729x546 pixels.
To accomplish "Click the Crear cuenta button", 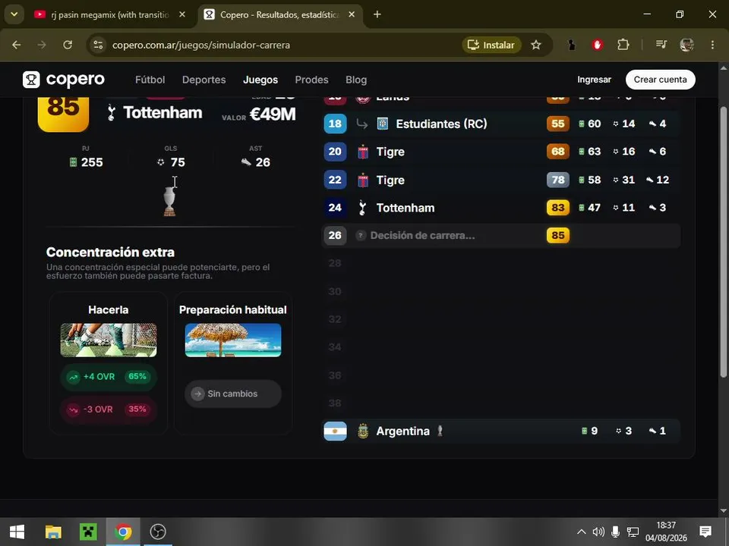I will pos(660,80).
